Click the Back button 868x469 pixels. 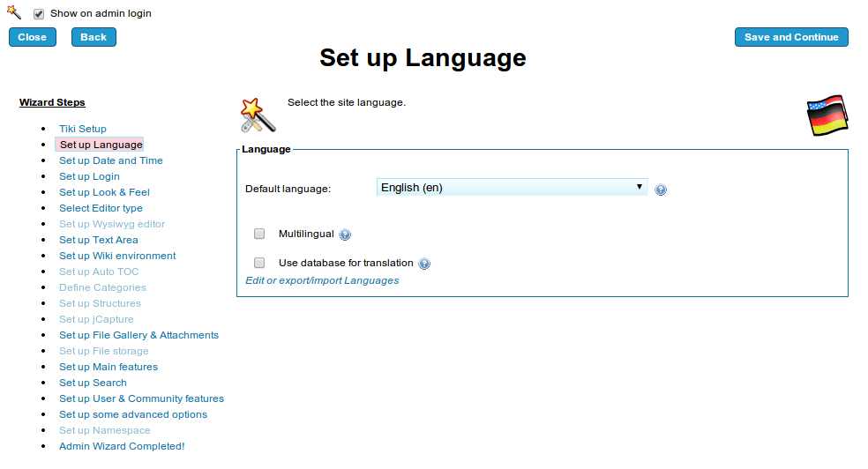94,37
